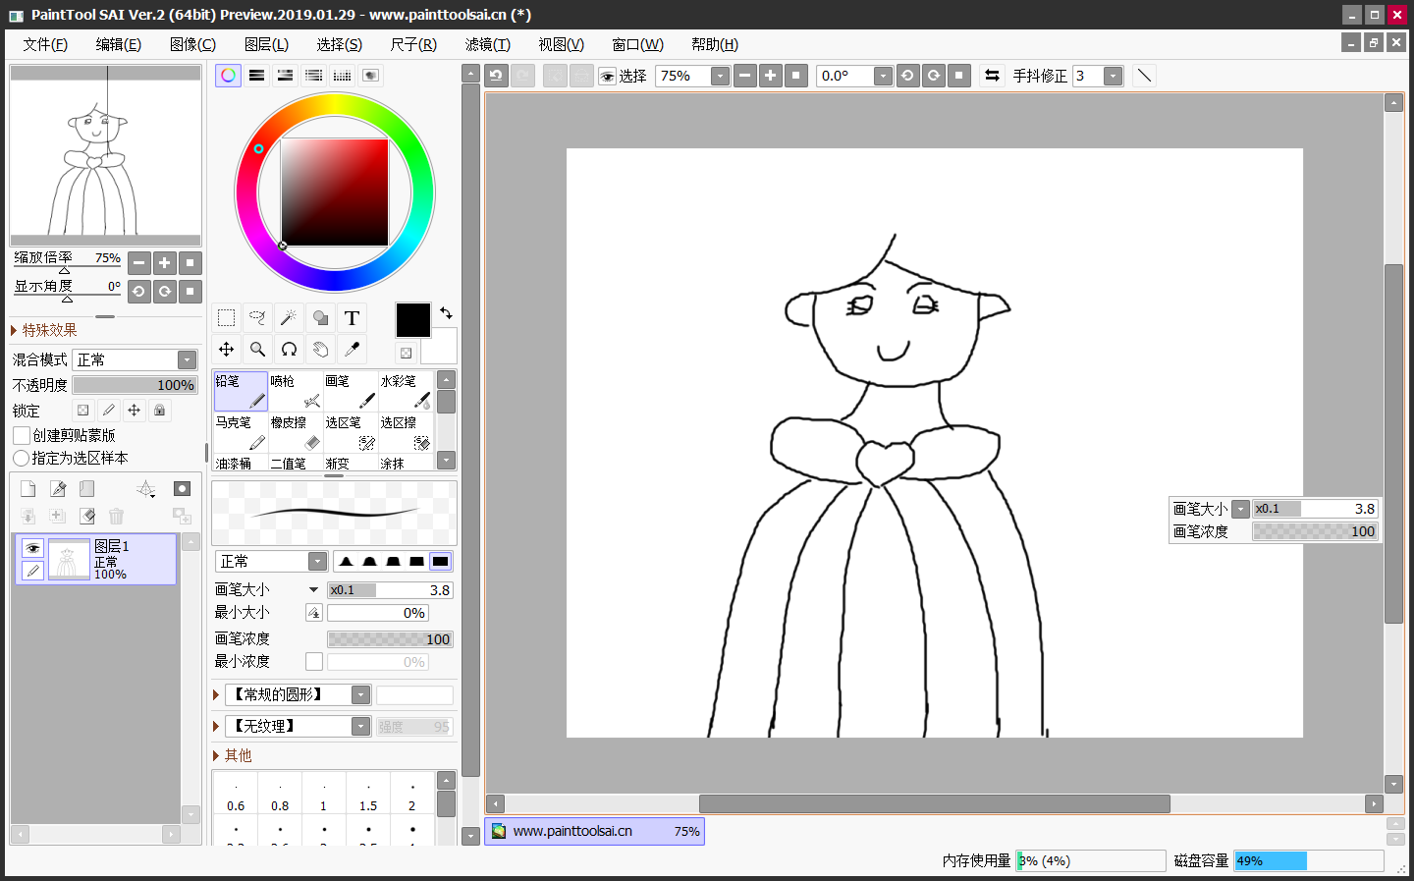Create a new linework pen layer

tap(58, 489)
